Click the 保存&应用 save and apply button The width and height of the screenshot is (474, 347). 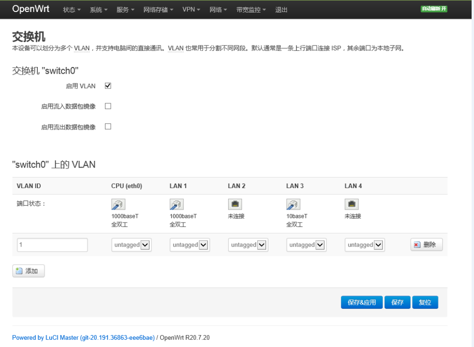[361, 302]
